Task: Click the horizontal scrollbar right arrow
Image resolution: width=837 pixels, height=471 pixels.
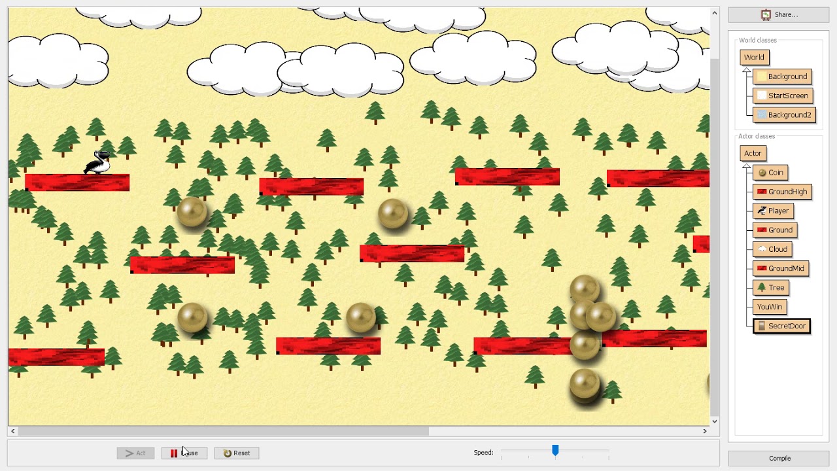Action: tap(705, 431)
